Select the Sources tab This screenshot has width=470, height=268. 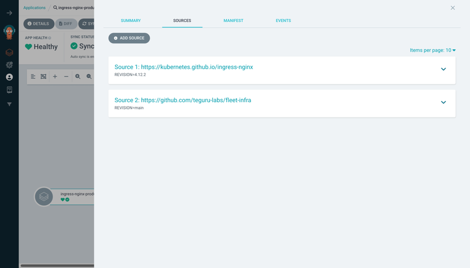click(x=182, y=20)
